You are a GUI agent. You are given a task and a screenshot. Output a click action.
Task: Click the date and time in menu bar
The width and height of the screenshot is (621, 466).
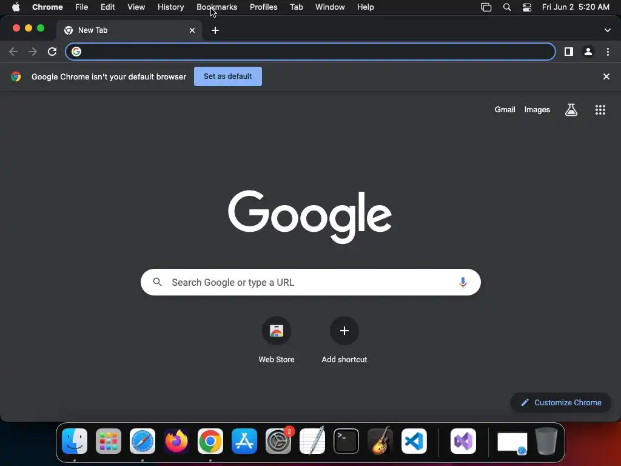(x=576, y=7)
